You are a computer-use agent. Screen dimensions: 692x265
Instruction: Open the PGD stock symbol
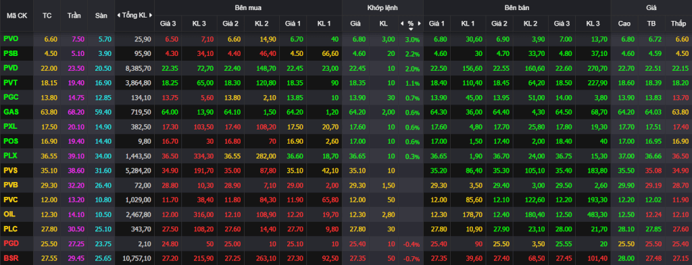pyautogui.click(x=11, y=243)
